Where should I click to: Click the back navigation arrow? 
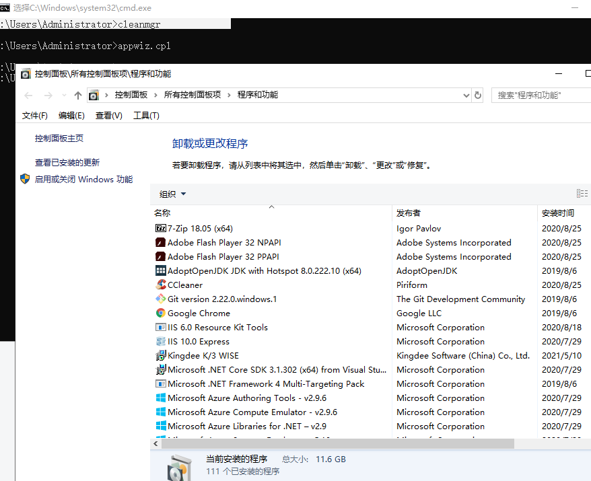(x=29, y=96)
